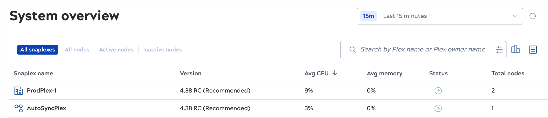This screenshot has height=118, width=548.
Task: Show Active nodes tab
Action: [x=116, y=50]
